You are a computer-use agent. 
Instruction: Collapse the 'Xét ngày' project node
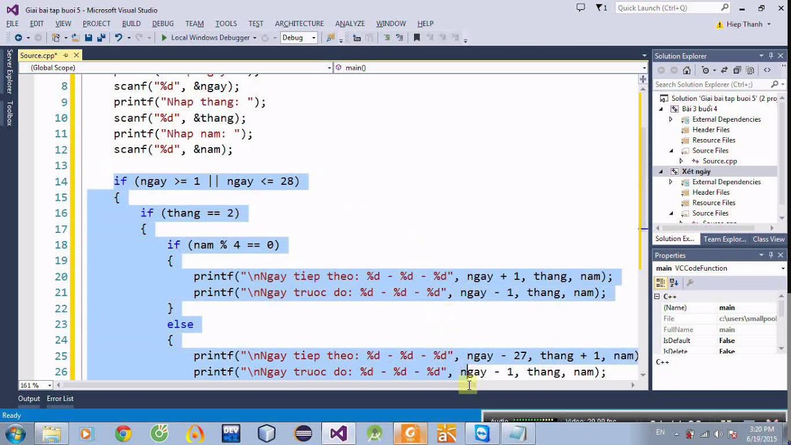point(661,171)
